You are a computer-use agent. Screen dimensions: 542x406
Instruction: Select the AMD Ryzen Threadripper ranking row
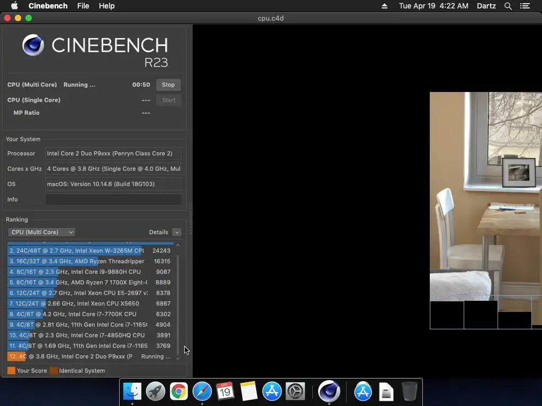(90, 261)
